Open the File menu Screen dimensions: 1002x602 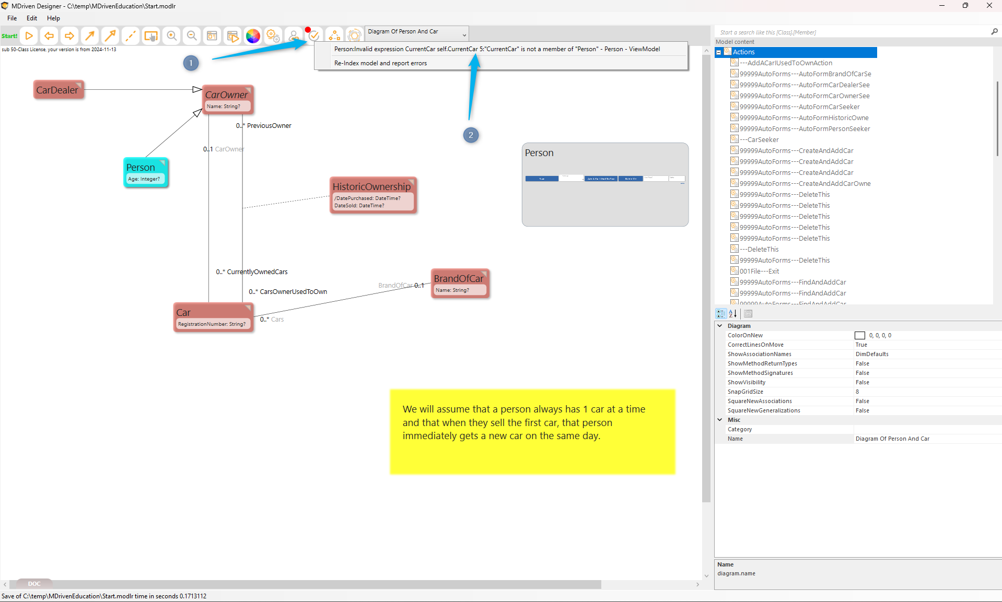(x=12, y=18)
